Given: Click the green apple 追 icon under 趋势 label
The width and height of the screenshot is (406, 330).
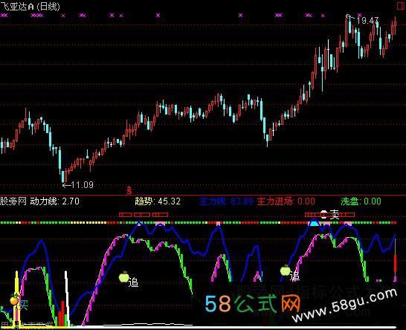Looking at the screenshot, I should tap(123, 277).
